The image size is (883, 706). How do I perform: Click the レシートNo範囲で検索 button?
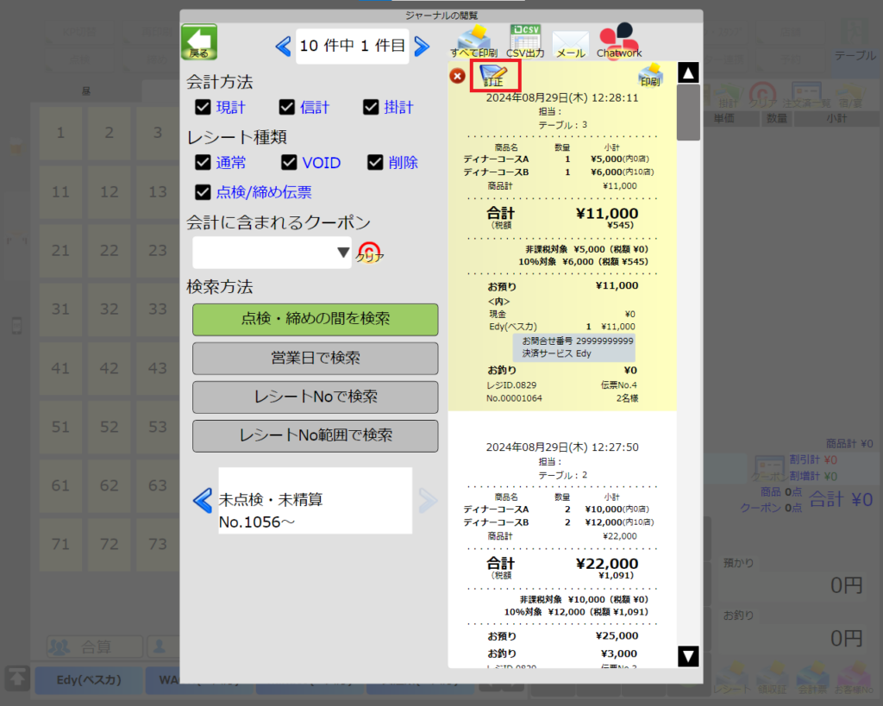(x=315, y=435)
